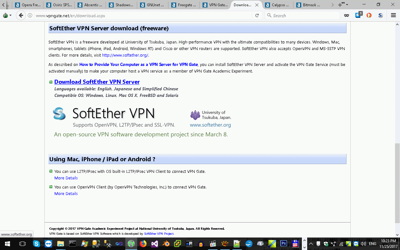Show hidden system tray icons
Image resolution: width=400 pixels, height=250 pixels.
(311, 244)
